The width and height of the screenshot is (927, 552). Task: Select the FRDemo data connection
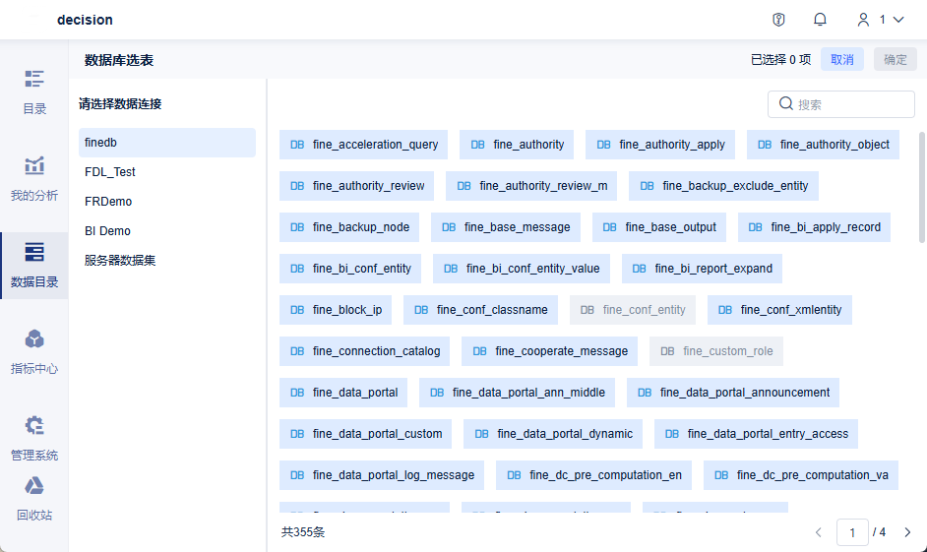(167, 202)
